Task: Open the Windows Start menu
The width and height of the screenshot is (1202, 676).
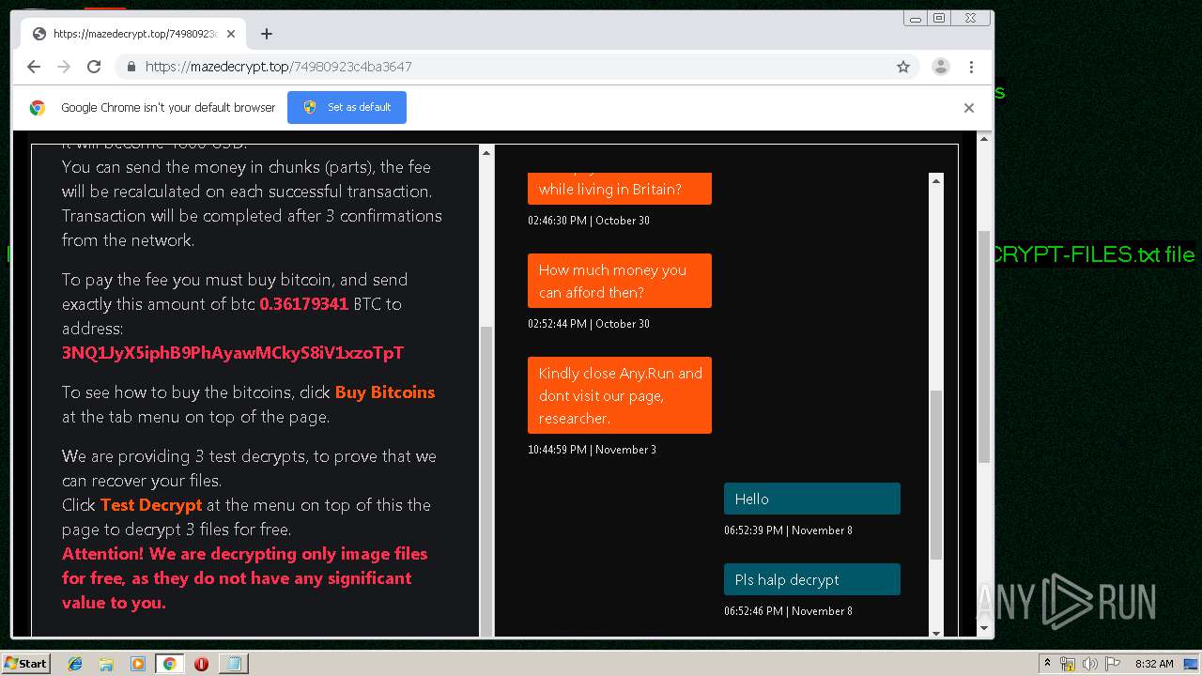Action: coord(26,663)
